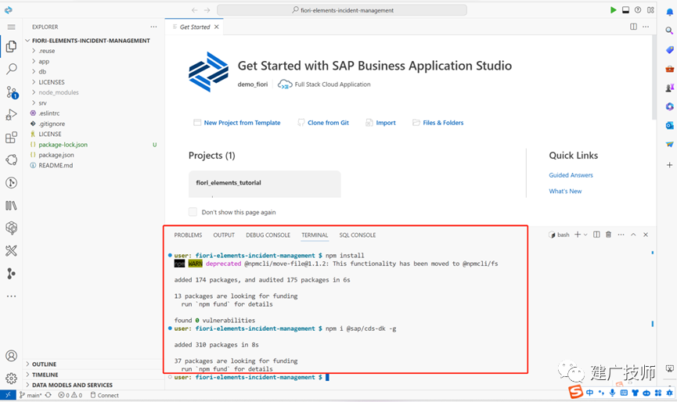Open the Search view in activity bar
Viewport: 677px width, 402px height.
[11, 69]
